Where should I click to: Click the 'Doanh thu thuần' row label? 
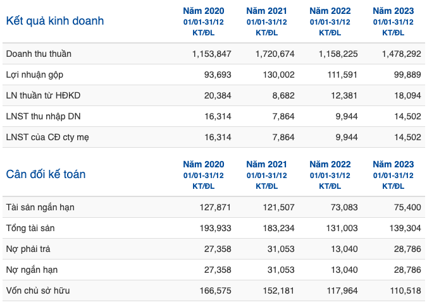point(39,54)
